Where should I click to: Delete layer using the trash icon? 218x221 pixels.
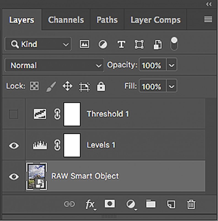pyautogui.click(x=191, y=204)
